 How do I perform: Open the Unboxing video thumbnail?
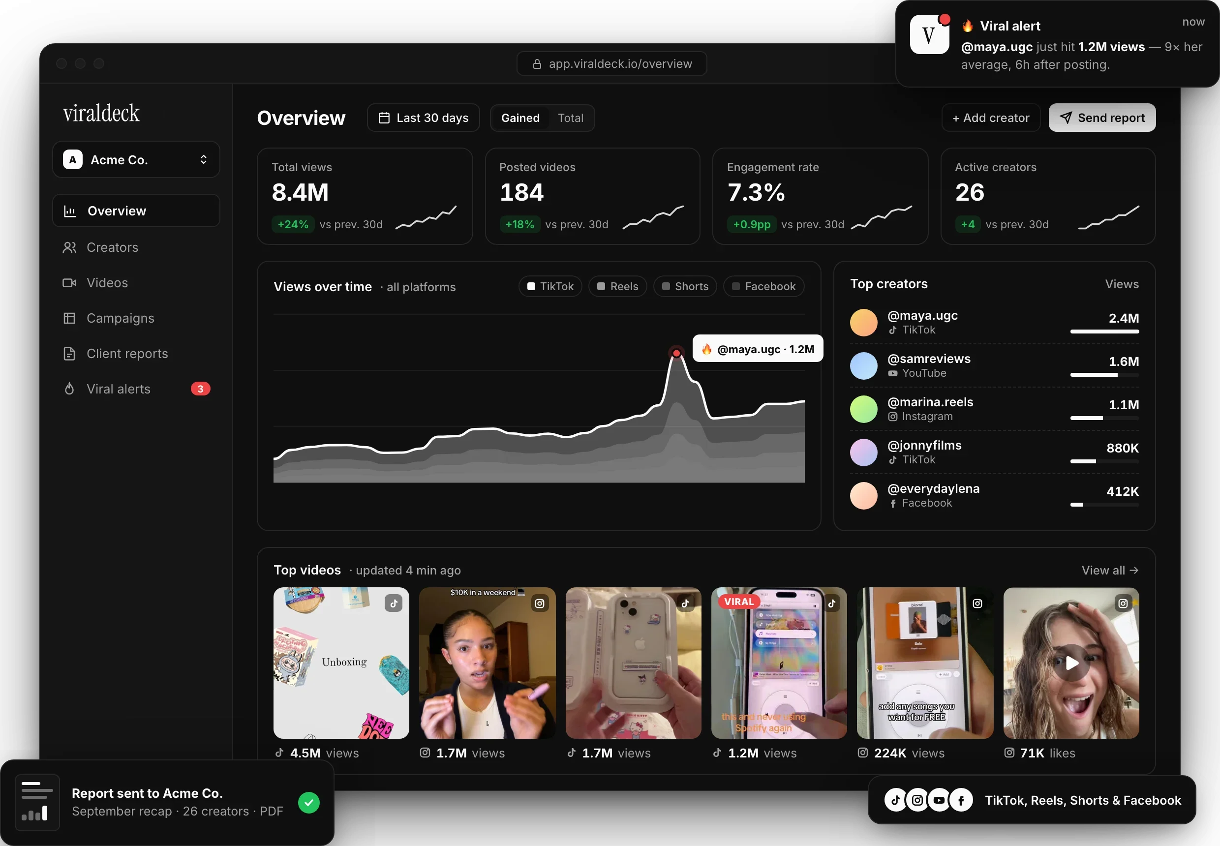click(341, 663)
